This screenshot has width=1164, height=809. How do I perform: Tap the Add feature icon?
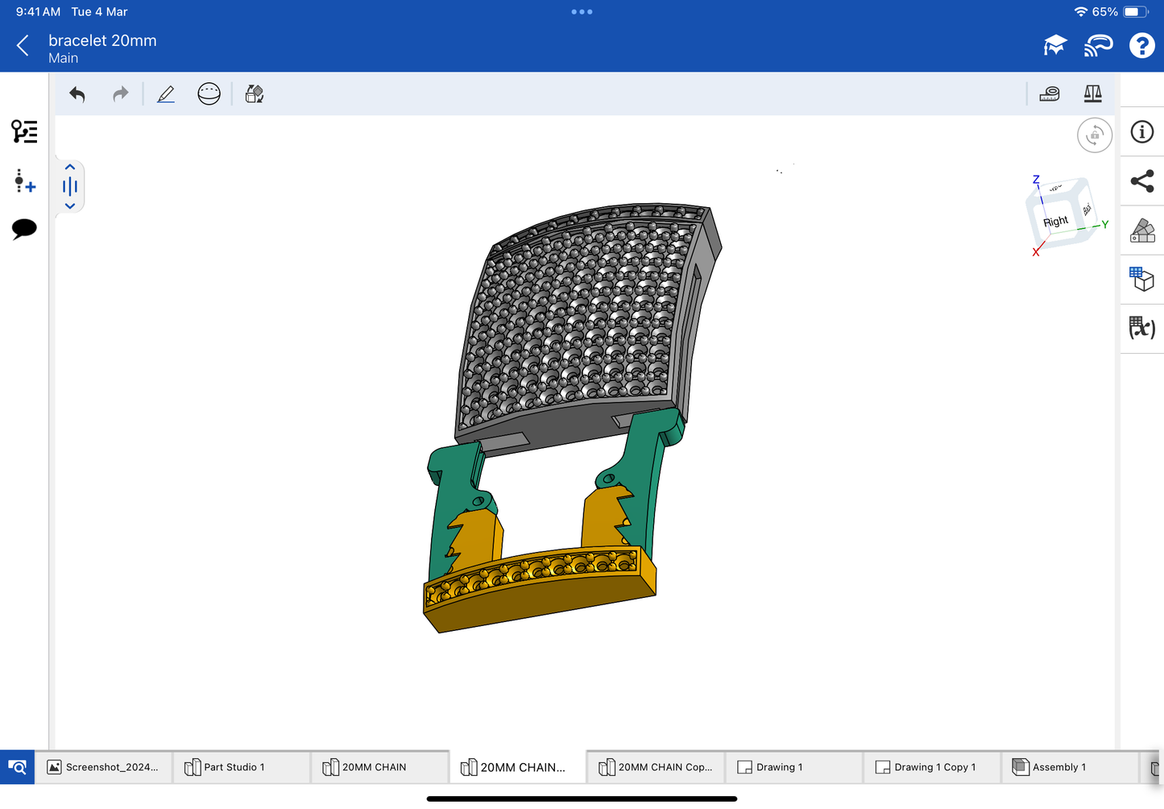pyautogui.click(x=24, y=181)
